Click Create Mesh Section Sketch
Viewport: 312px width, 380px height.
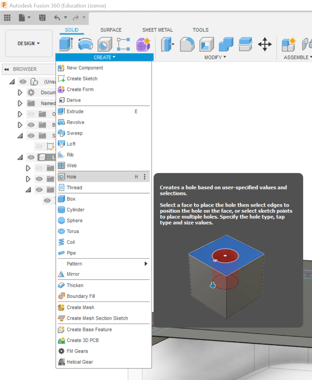(x=104, y=318)
